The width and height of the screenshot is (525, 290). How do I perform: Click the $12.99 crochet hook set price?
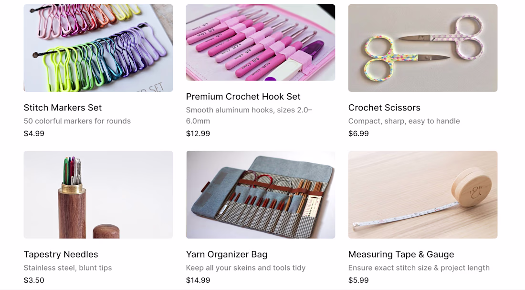pyautogui.click(x=198, y=134)
